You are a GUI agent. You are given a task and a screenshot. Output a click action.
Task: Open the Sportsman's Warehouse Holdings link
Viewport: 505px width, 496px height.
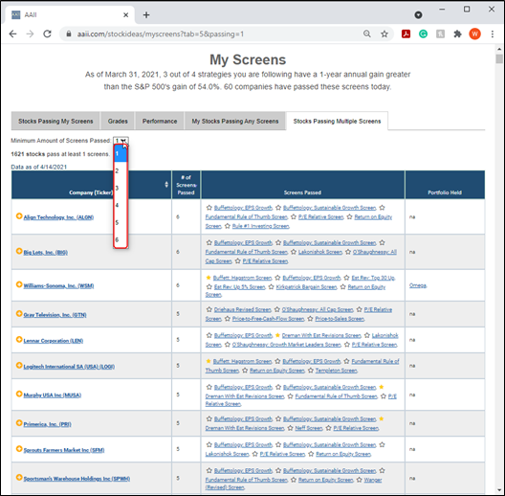pos(77,479)
